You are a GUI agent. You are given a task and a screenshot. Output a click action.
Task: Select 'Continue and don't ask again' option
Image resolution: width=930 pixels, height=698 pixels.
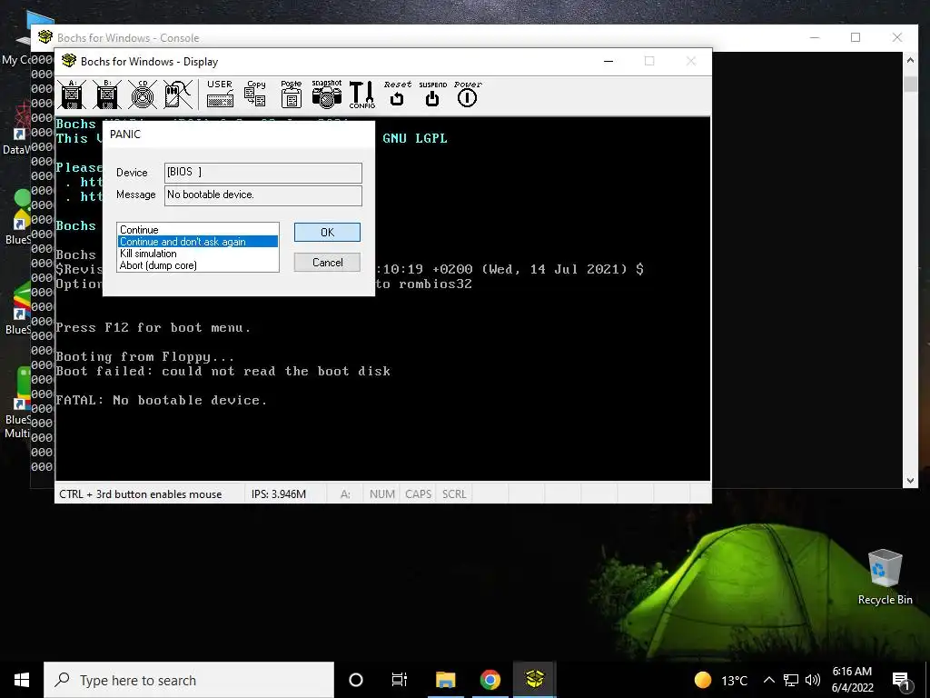[x=198, y=242]
